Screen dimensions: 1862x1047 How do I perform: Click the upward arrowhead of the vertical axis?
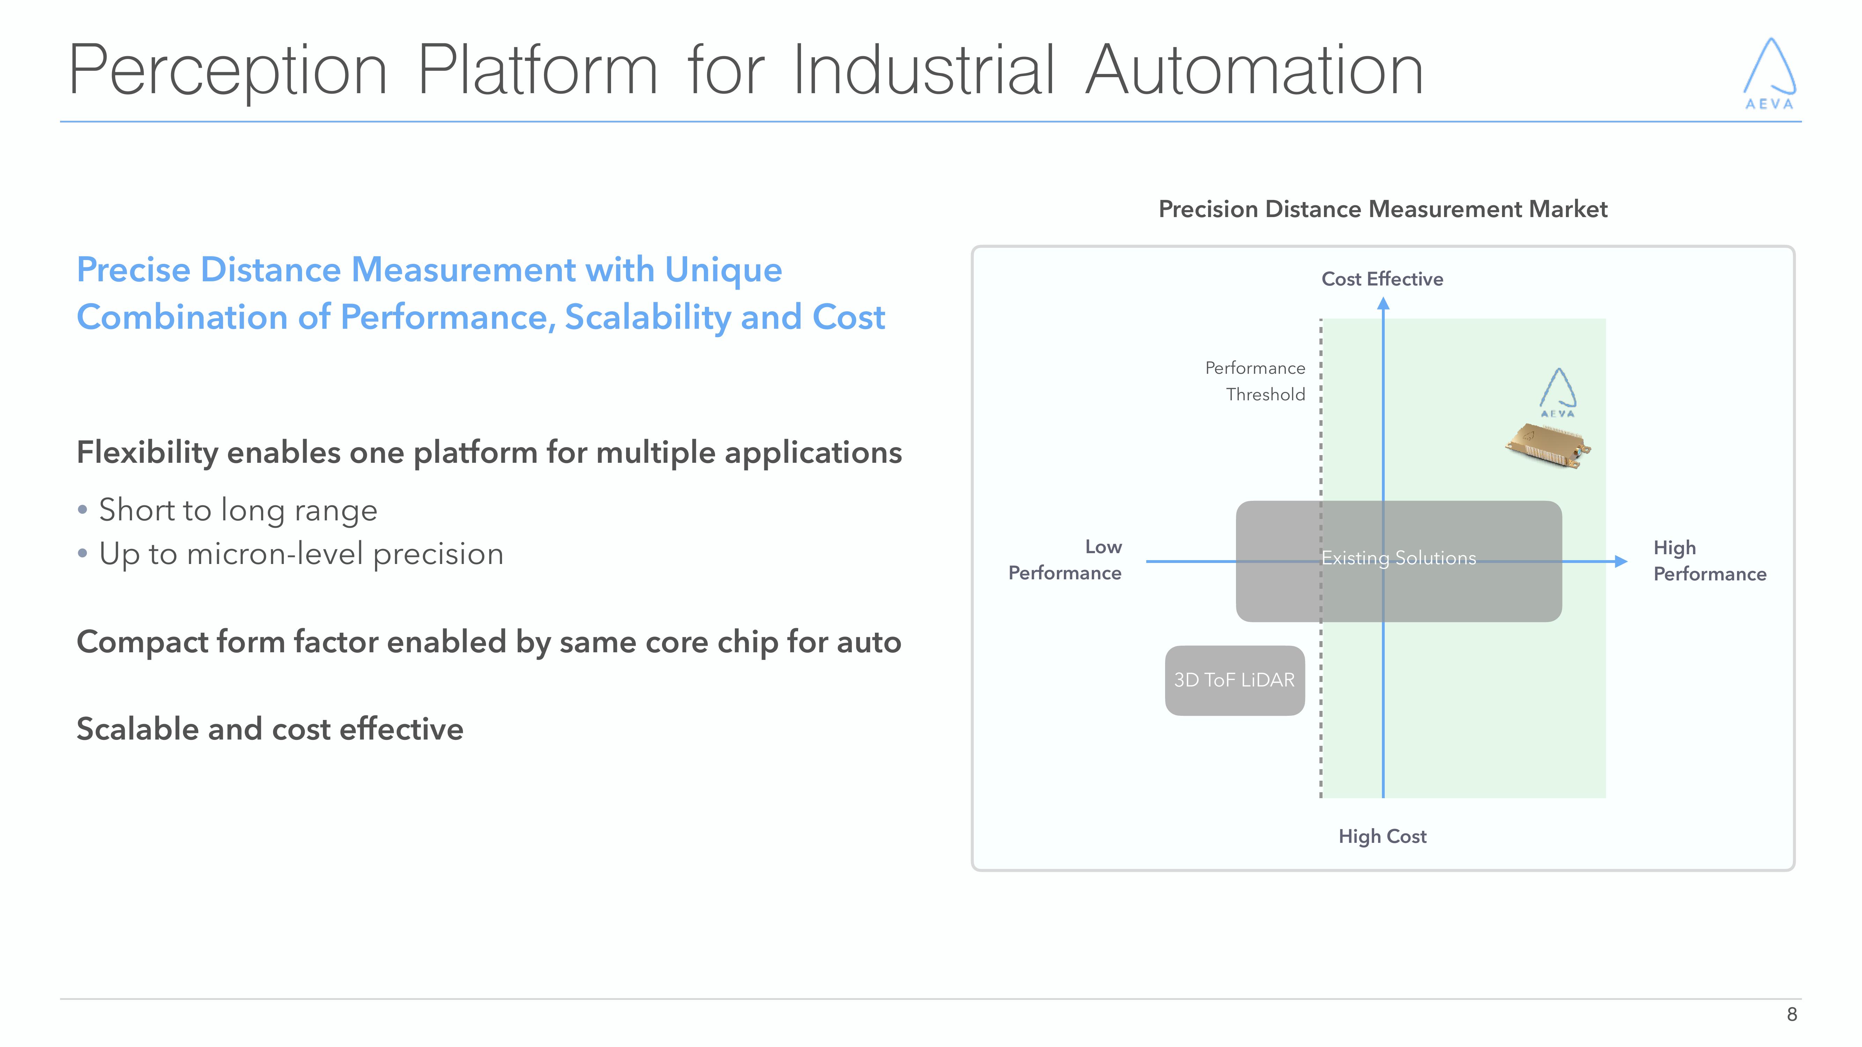point(1383,304)
